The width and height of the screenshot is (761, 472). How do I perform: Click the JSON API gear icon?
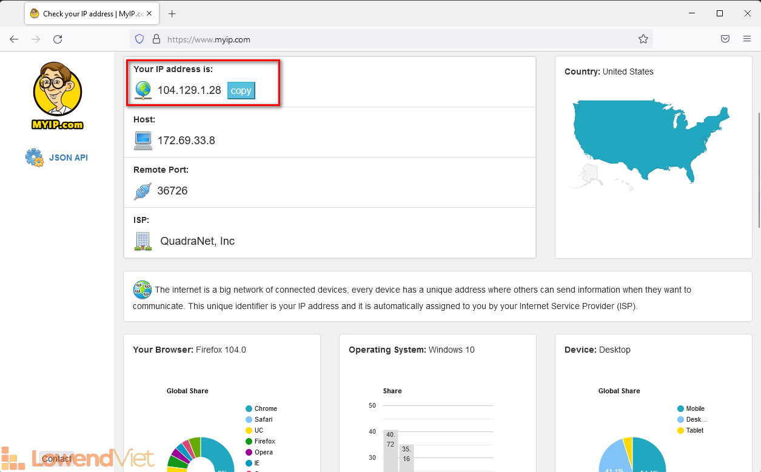(34, 158)
